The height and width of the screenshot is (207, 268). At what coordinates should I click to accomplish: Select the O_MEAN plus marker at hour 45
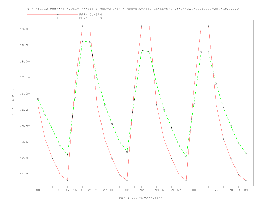tap(149, 26)
